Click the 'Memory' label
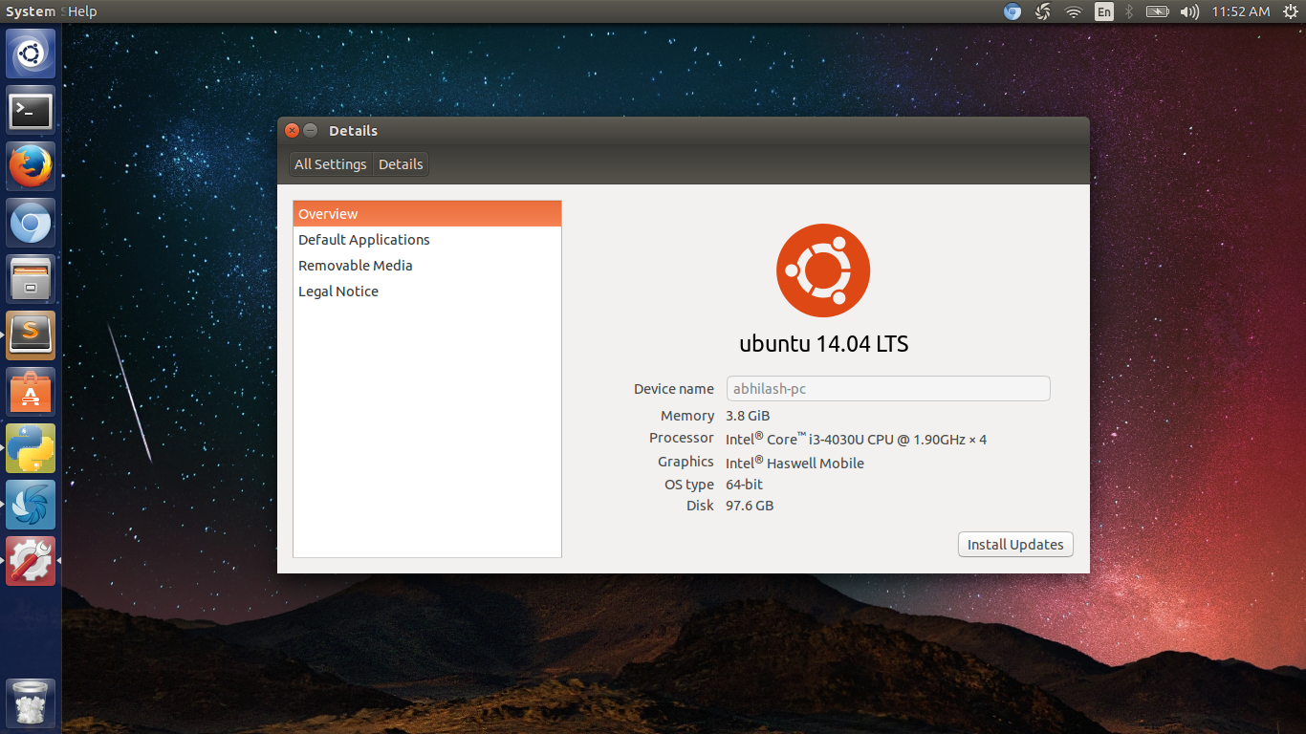Screen dimensions: 1306x734 [687, 416]
